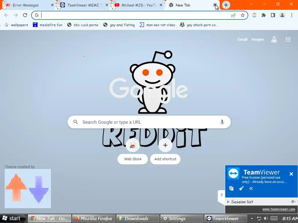
Task: Open the tab search dropdown arrow
Action: coord(251,4)
